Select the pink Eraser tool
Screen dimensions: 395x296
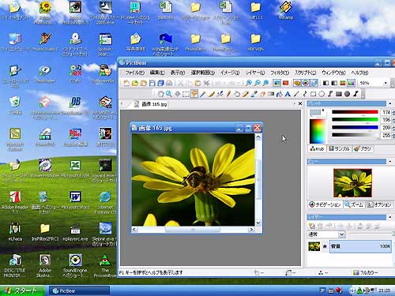262,94
